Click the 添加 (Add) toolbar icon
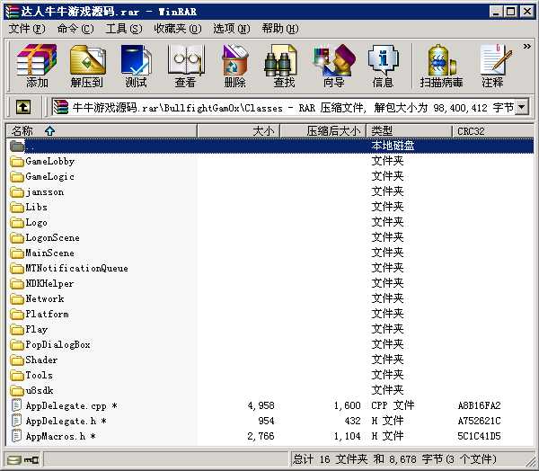Image resolution: width=539 pixels, height=471 pixels. pyautogui.click(x=37, y=66)
